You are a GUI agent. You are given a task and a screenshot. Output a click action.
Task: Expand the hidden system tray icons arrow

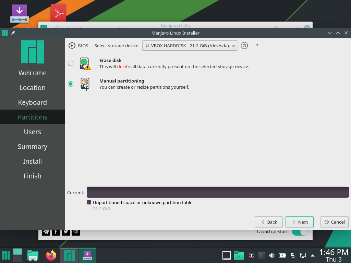[313, 255]
